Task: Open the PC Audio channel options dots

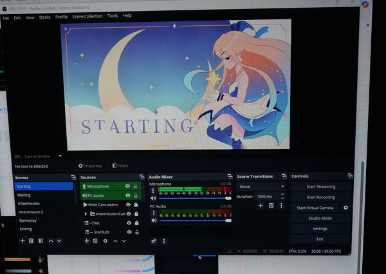Action: coord(154,213)
